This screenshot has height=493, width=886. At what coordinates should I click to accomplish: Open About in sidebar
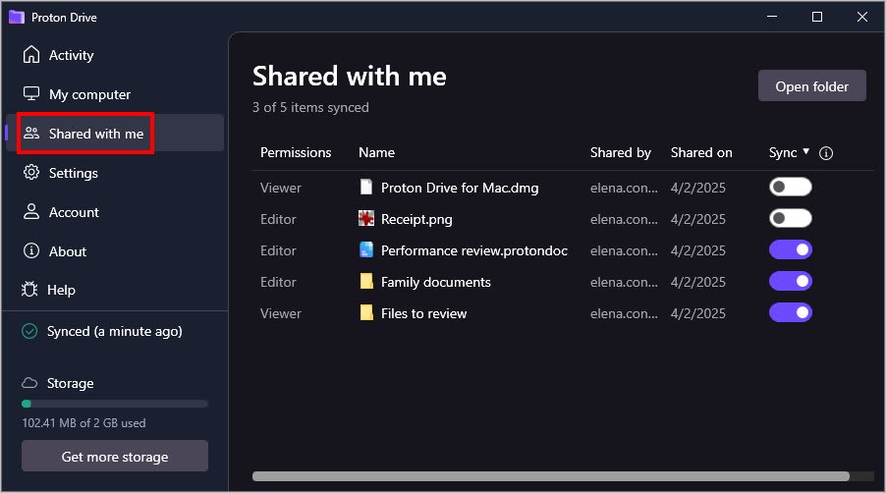coord(115,251)
